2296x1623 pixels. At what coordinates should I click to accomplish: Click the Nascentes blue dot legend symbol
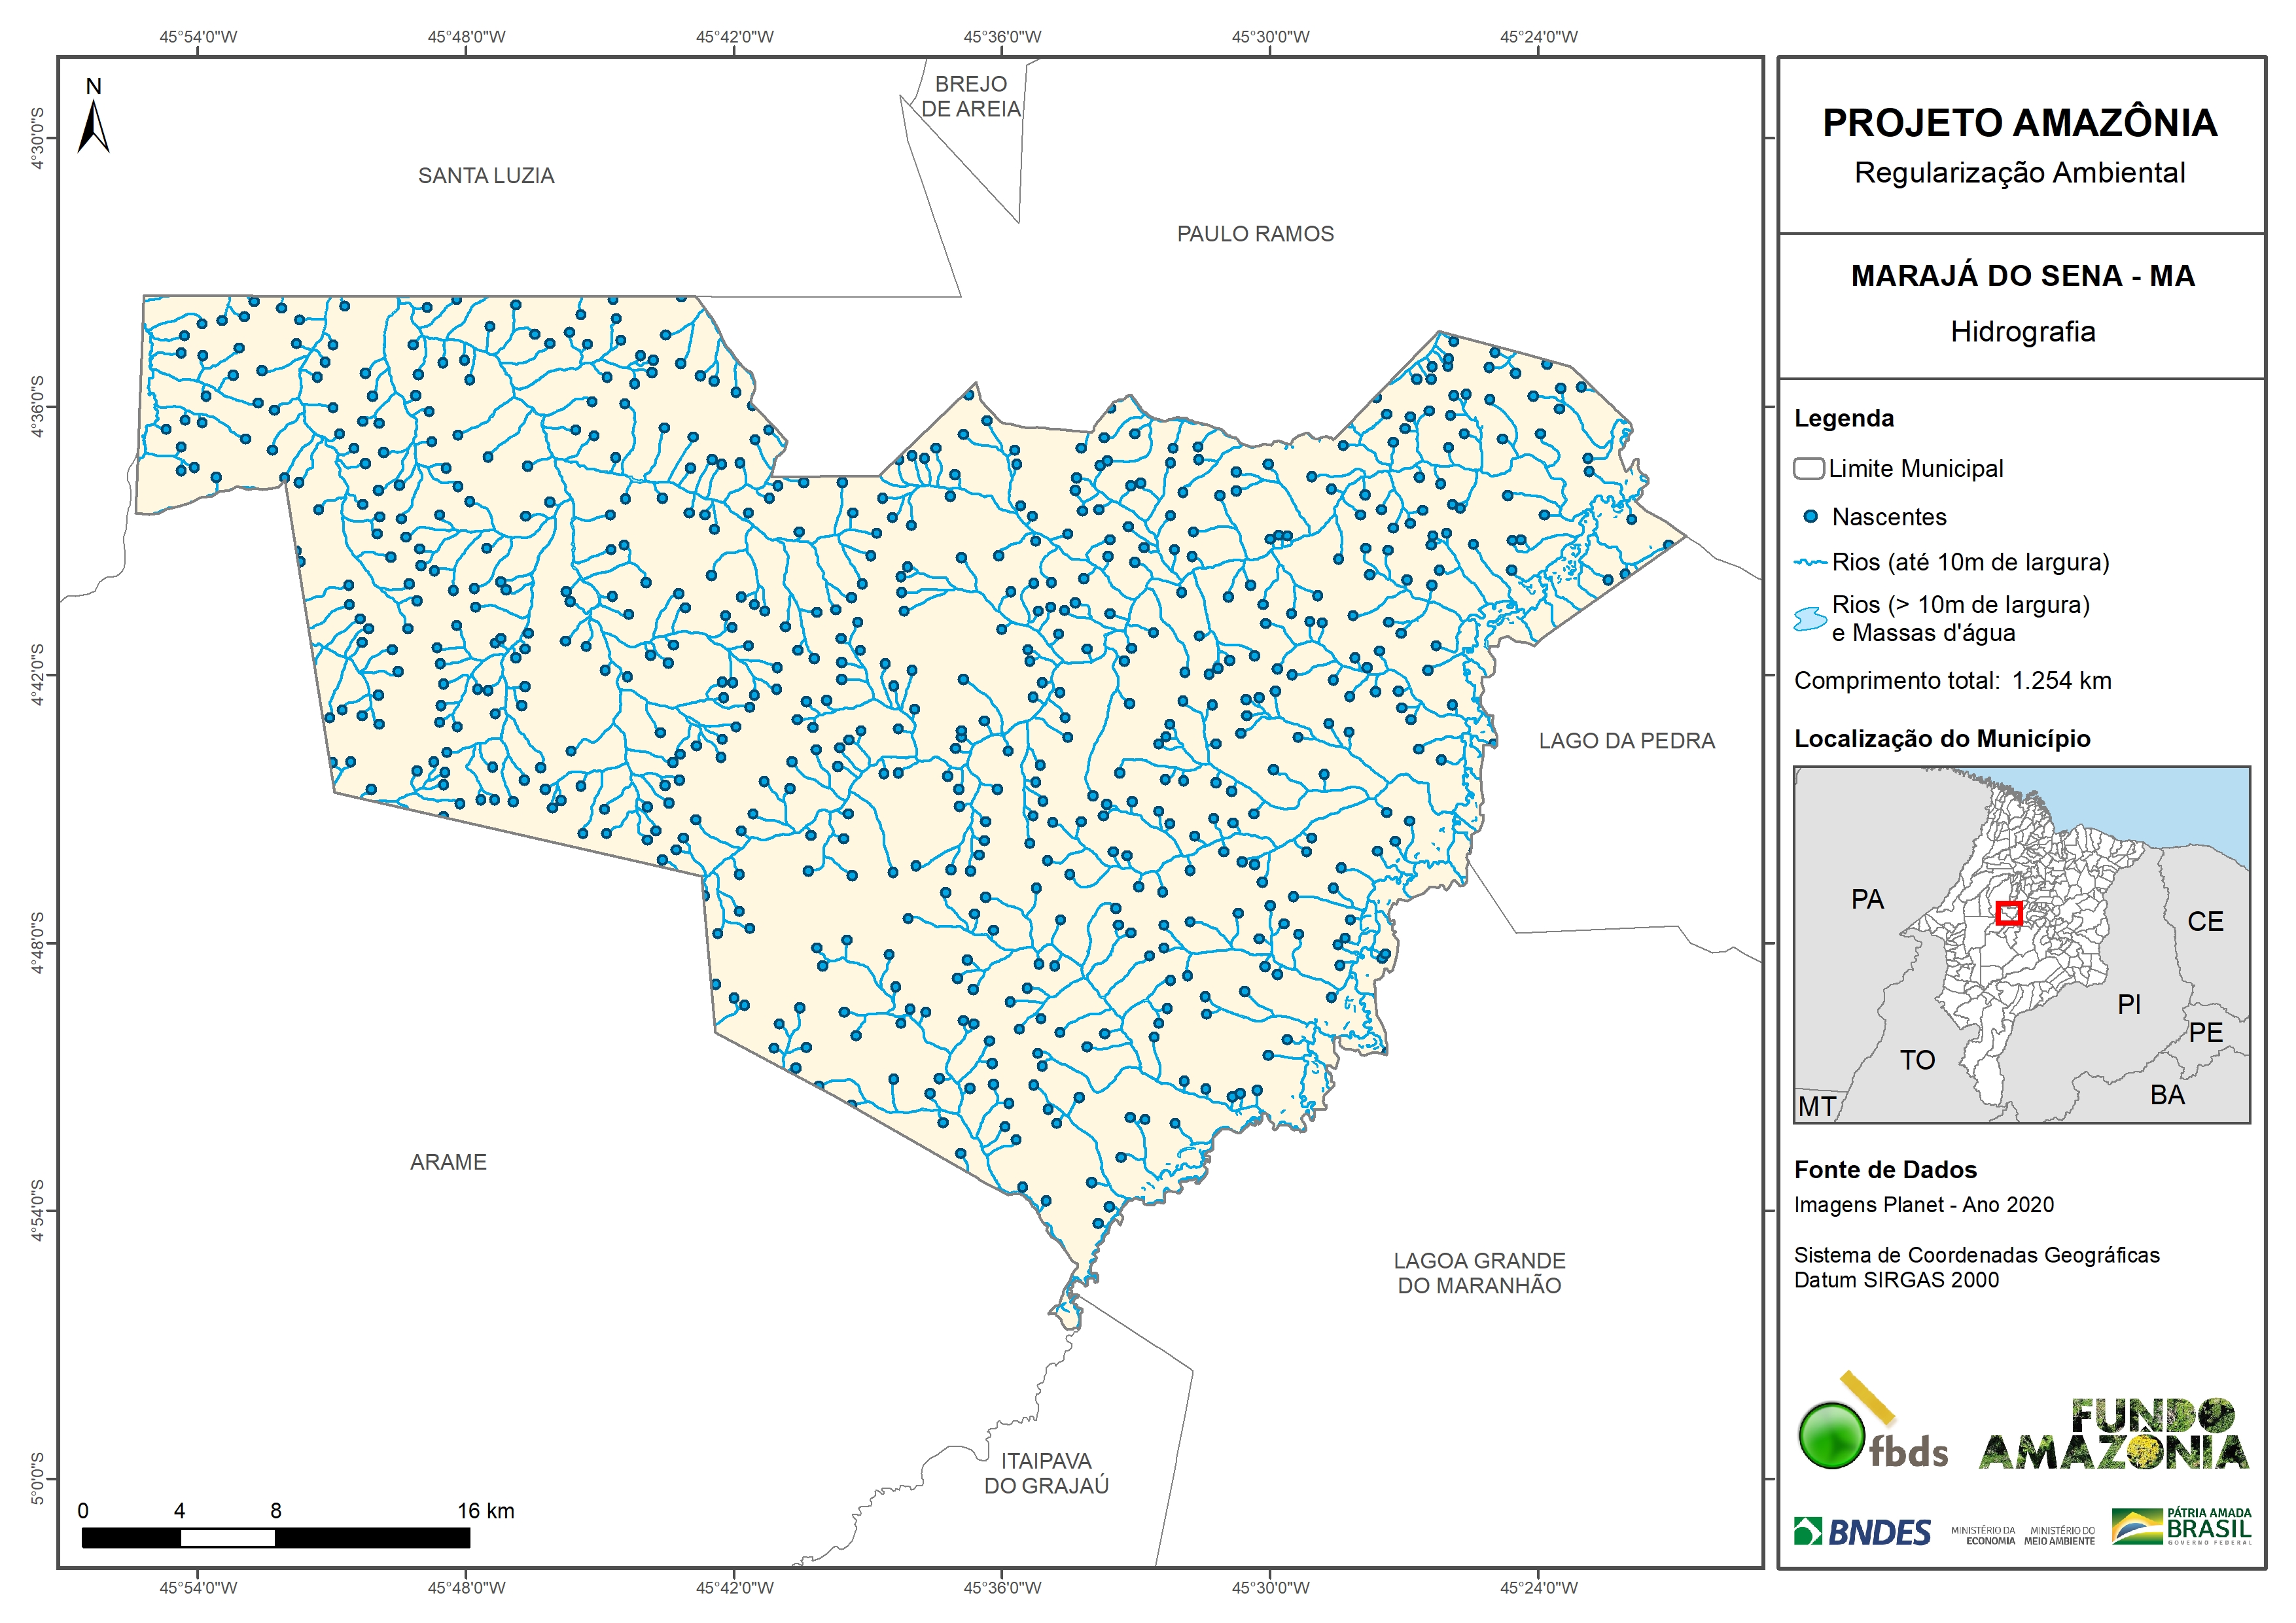click(x=1810, y=517)
